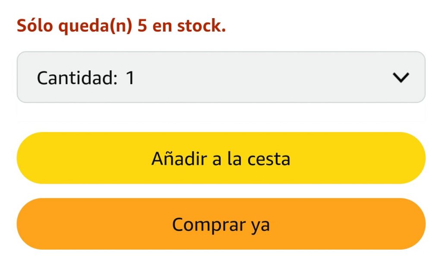Open the Cantidad dropdown
Viewport: 442px width, 263px height.
tap(221, 77)
